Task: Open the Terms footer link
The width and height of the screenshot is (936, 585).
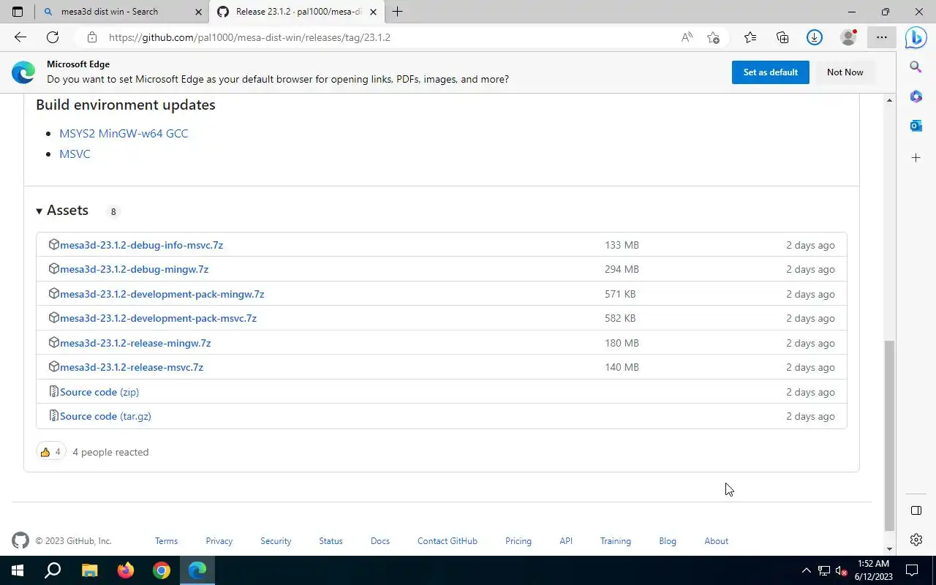Action: (x=166, y=541)
